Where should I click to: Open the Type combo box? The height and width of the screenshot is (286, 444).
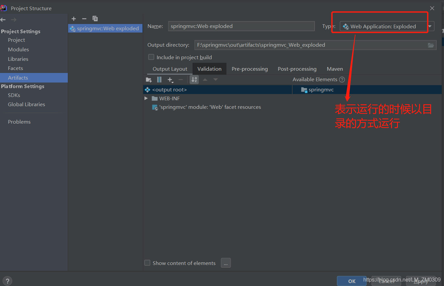(387, 26)
